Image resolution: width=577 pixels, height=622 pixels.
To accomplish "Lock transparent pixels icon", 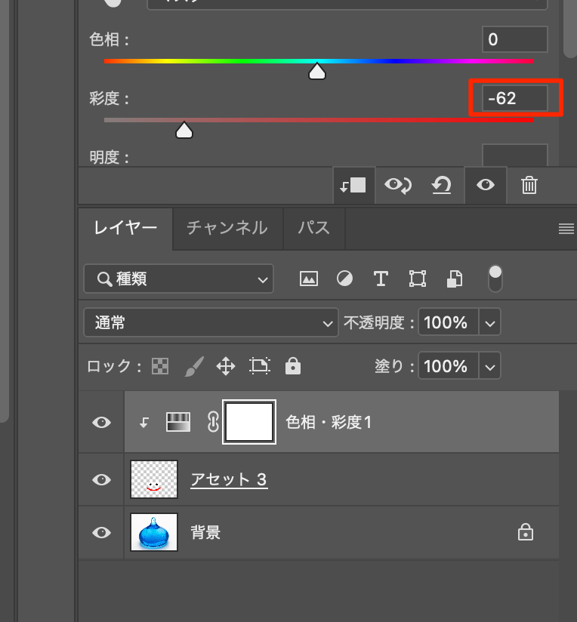I will 160,367.
